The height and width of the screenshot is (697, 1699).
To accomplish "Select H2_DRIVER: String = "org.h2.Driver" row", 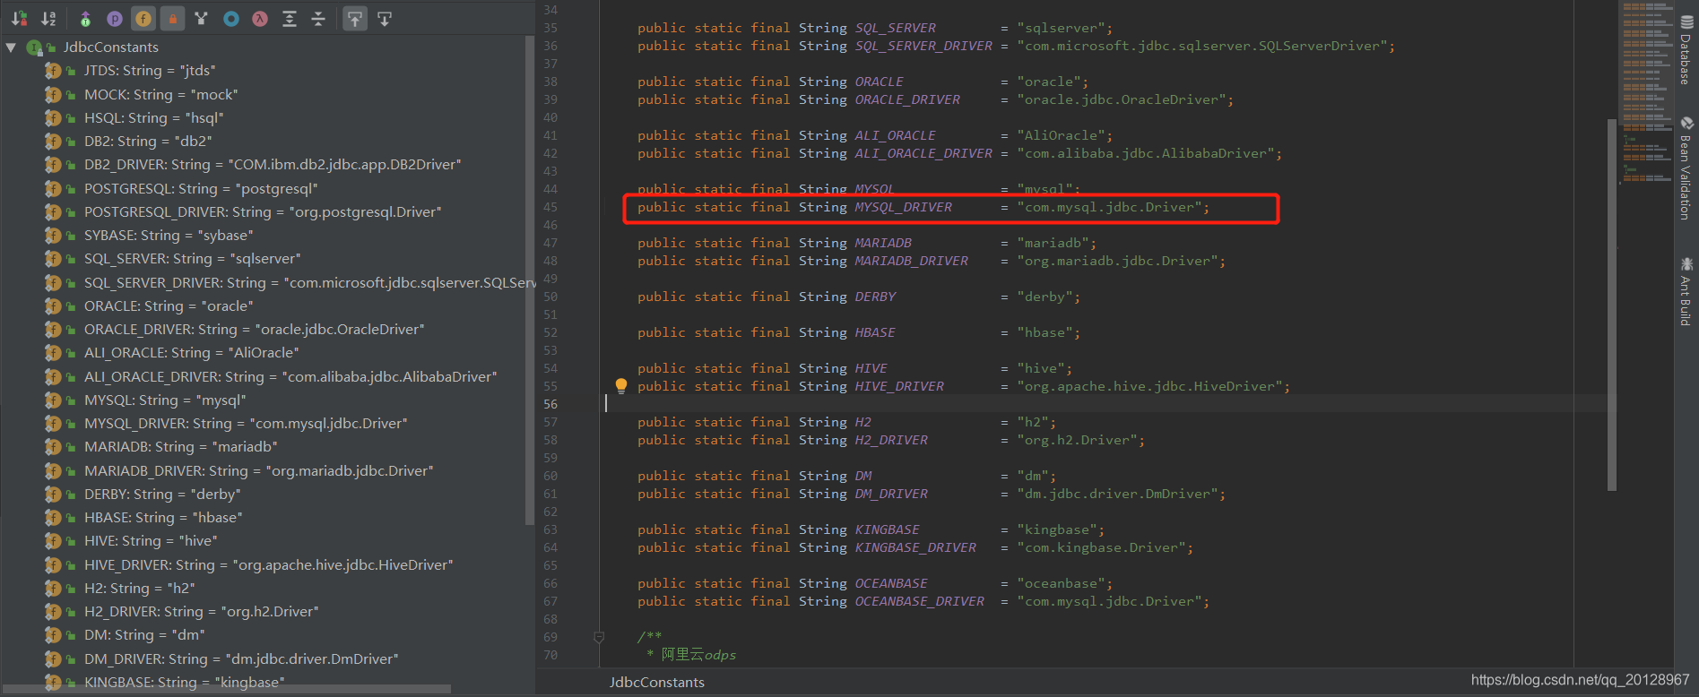I will click(202, 612).
